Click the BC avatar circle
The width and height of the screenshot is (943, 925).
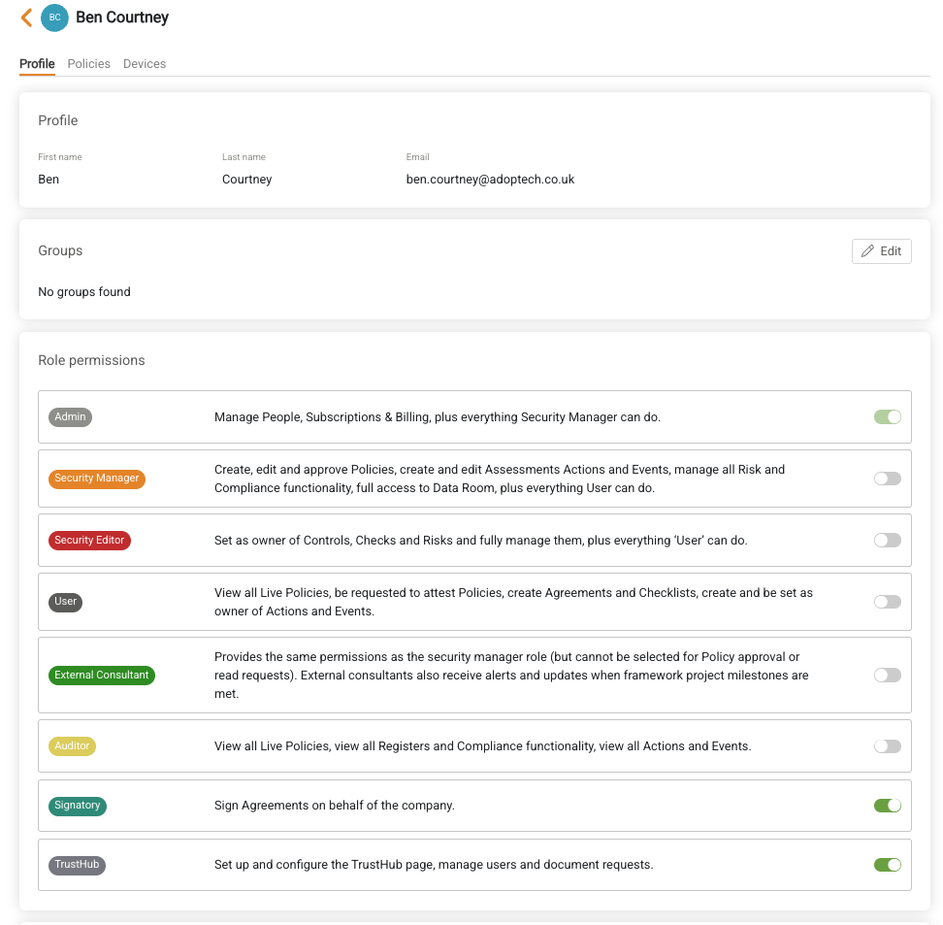pos(54,17)
